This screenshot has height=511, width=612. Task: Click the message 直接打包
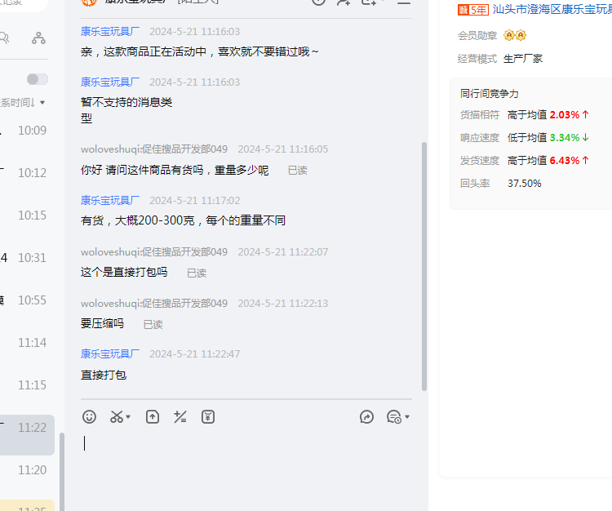coord(104,375)
